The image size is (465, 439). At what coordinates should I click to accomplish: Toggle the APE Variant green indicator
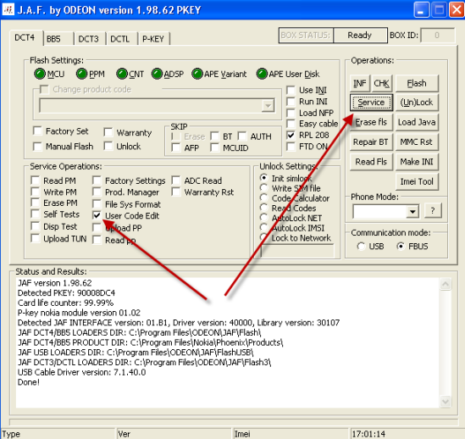pos(197,74)
